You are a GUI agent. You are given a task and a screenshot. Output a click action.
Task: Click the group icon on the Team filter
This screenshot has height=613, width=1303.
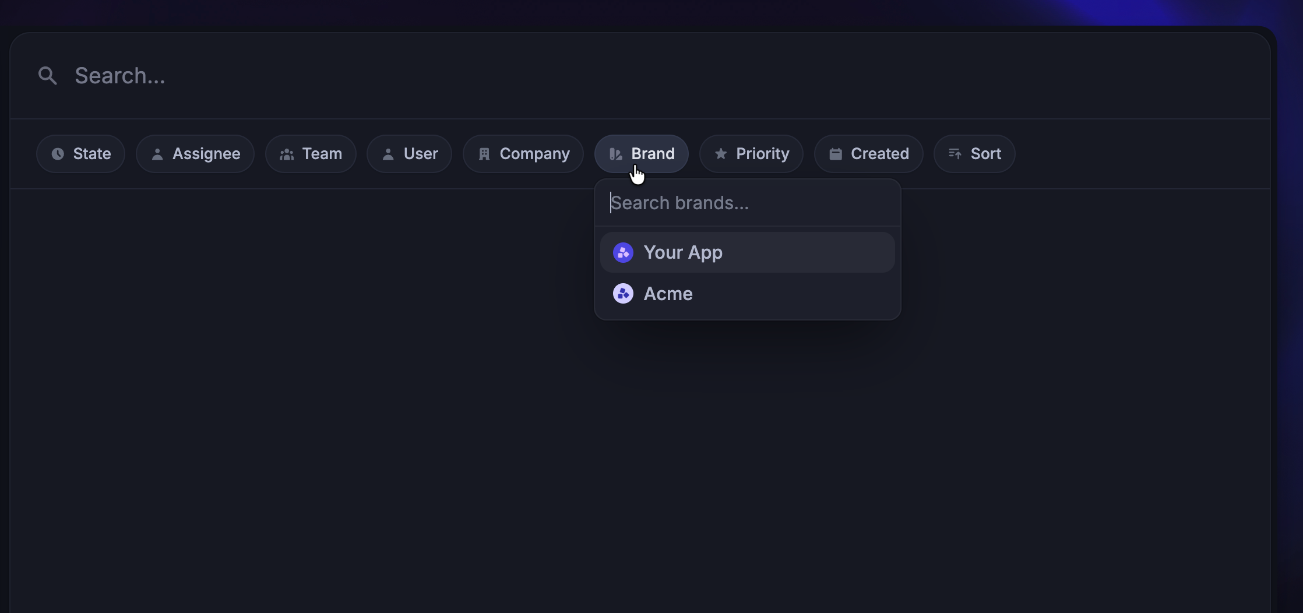coord(286,153)
